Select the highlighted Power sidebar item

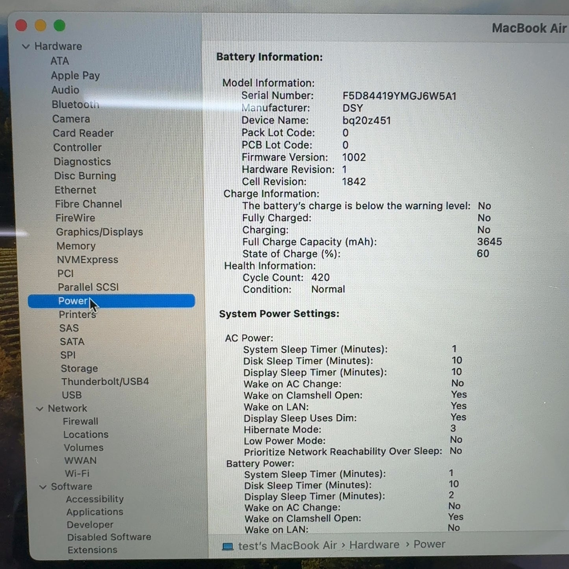pyautogui.click(x=73, y=301)
